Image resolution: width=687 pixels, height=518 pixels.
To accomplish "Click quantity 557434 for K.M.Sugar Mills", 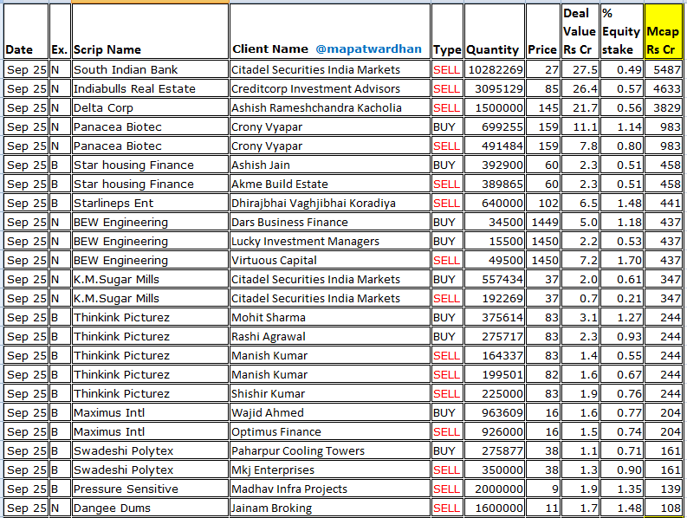I will click(494, 279).
